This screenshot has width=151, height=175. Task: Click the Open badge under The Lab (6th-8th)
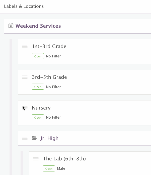click(49, 168)
